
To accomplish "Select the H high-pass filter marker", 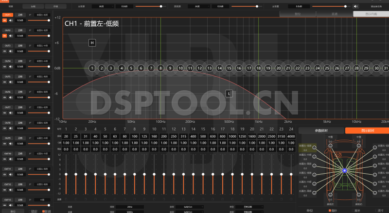I will (92, 43).
